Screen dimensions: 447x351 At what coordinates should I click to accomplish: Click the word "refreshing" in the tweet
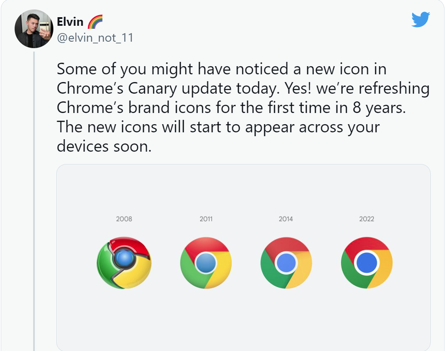click(391, 89)
